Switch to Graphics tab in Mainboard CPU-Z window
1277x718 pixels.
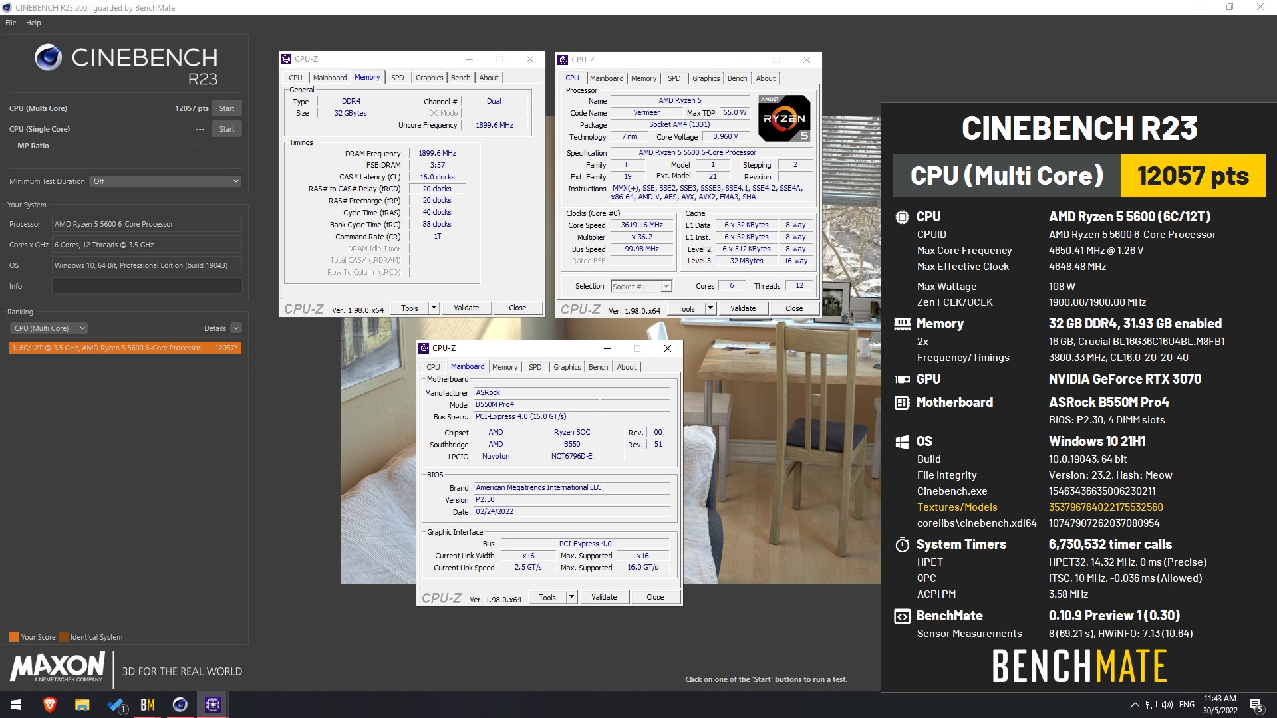567,367
